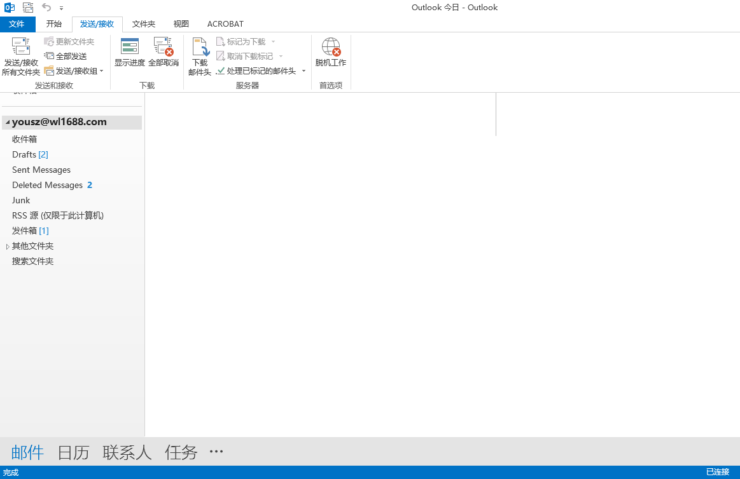Switch to the 文件夹 (Folder) tab

(143, 24)
